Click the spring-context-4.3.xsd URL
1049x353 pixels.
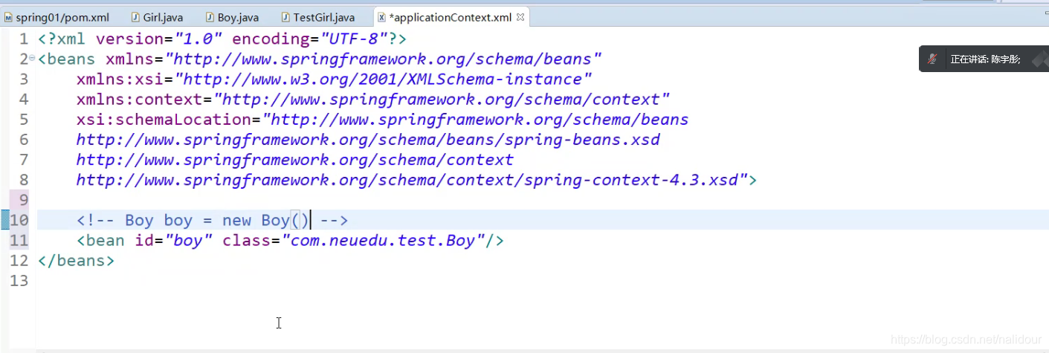point(411,180)
